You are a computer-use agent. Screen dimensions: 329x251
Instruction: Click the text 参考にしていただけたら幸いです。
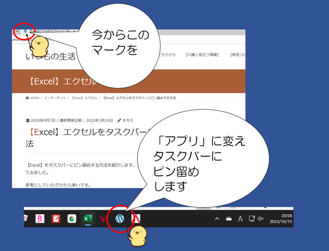tap(58, 185)
